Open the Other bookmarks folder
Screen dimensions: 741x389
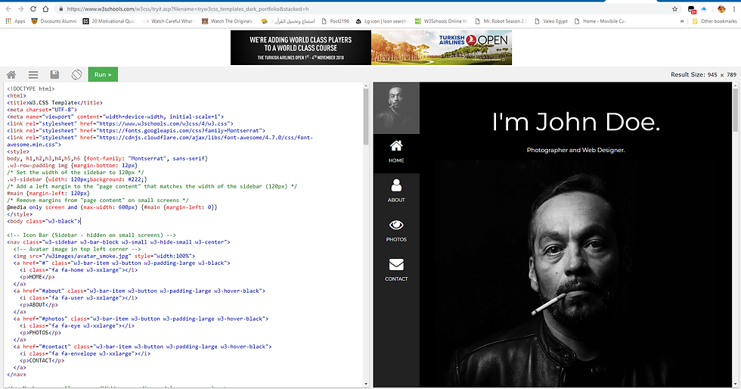715,21
